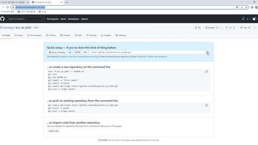
Task: Select the Projects tab
Action: tap(65, 35)
